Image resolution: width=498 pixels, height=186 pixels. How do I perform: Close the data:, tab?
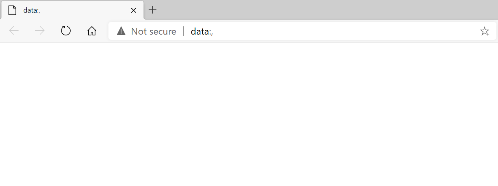134,10
